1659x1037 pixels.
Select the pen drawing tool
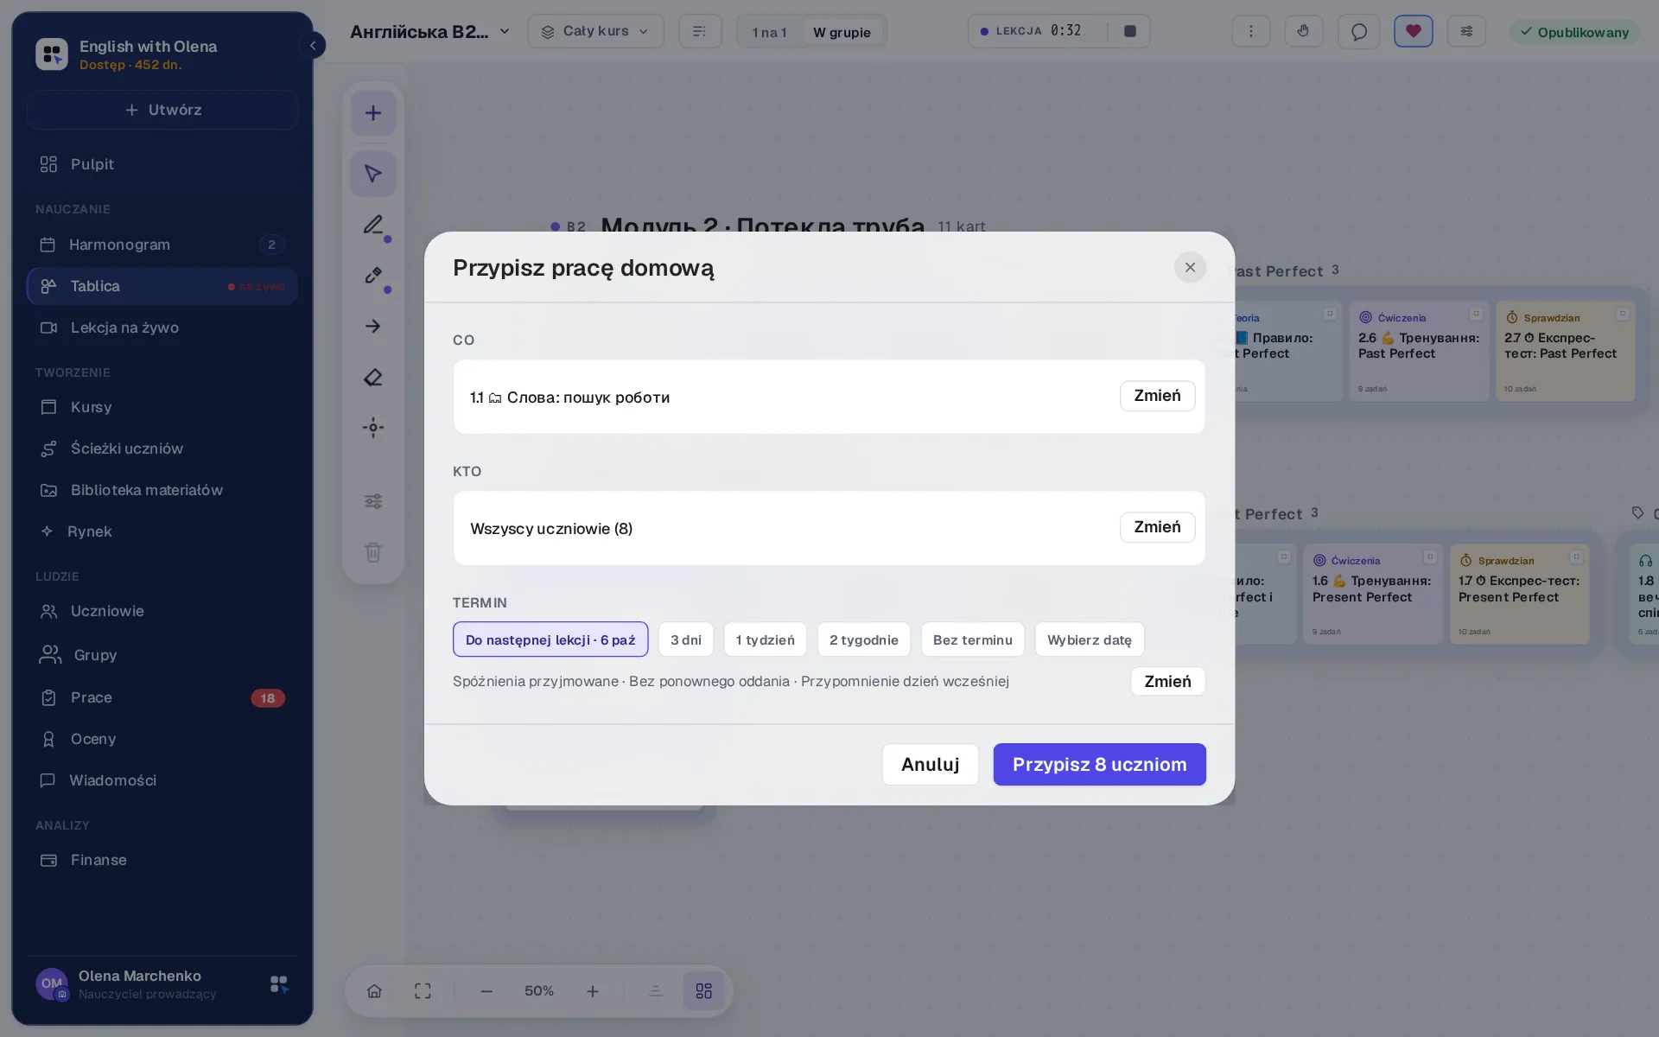tap(373, 226)
